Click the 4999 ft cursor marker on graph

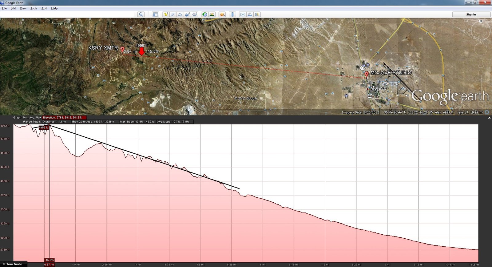[x=43, y=127]
